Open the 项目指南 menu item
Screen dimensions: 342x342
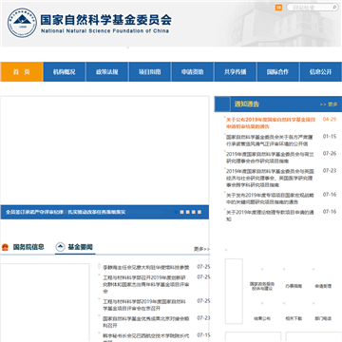150,72
